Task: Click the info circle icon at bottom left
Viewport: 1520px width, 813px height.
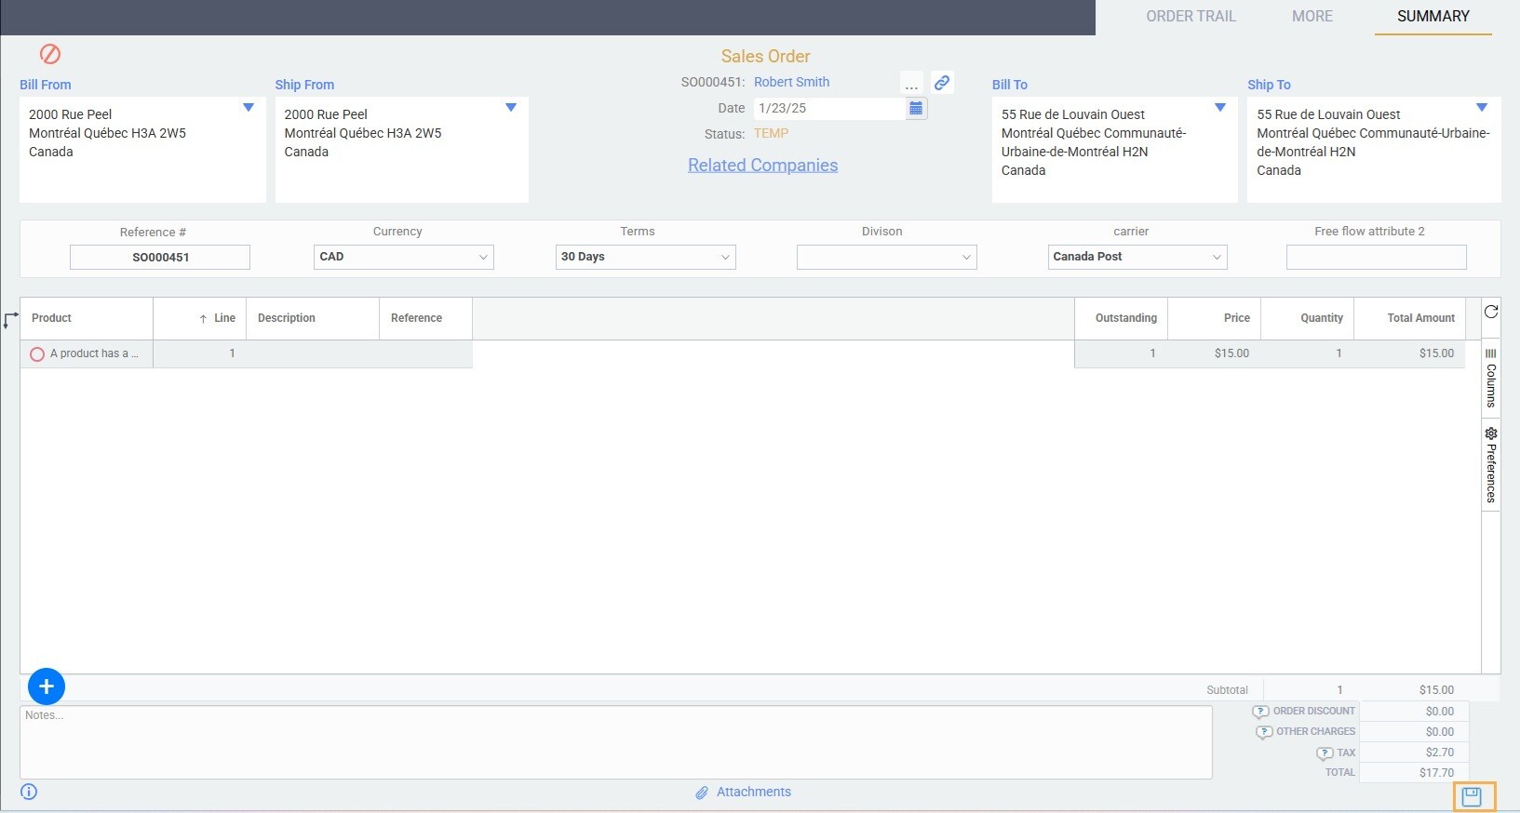Action: [x=29, y=793]
